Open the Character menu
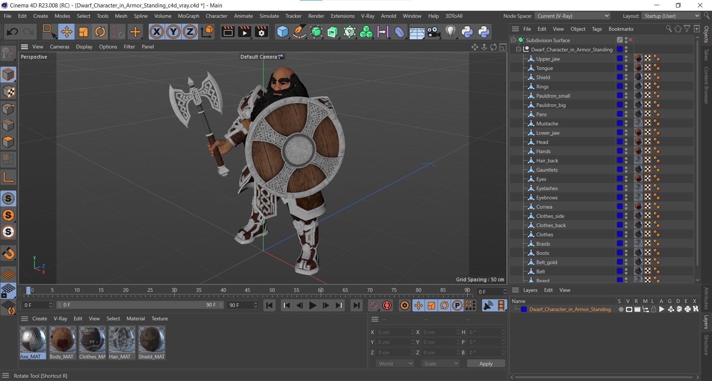Screen dimensions: 712x381 (217, 16)
